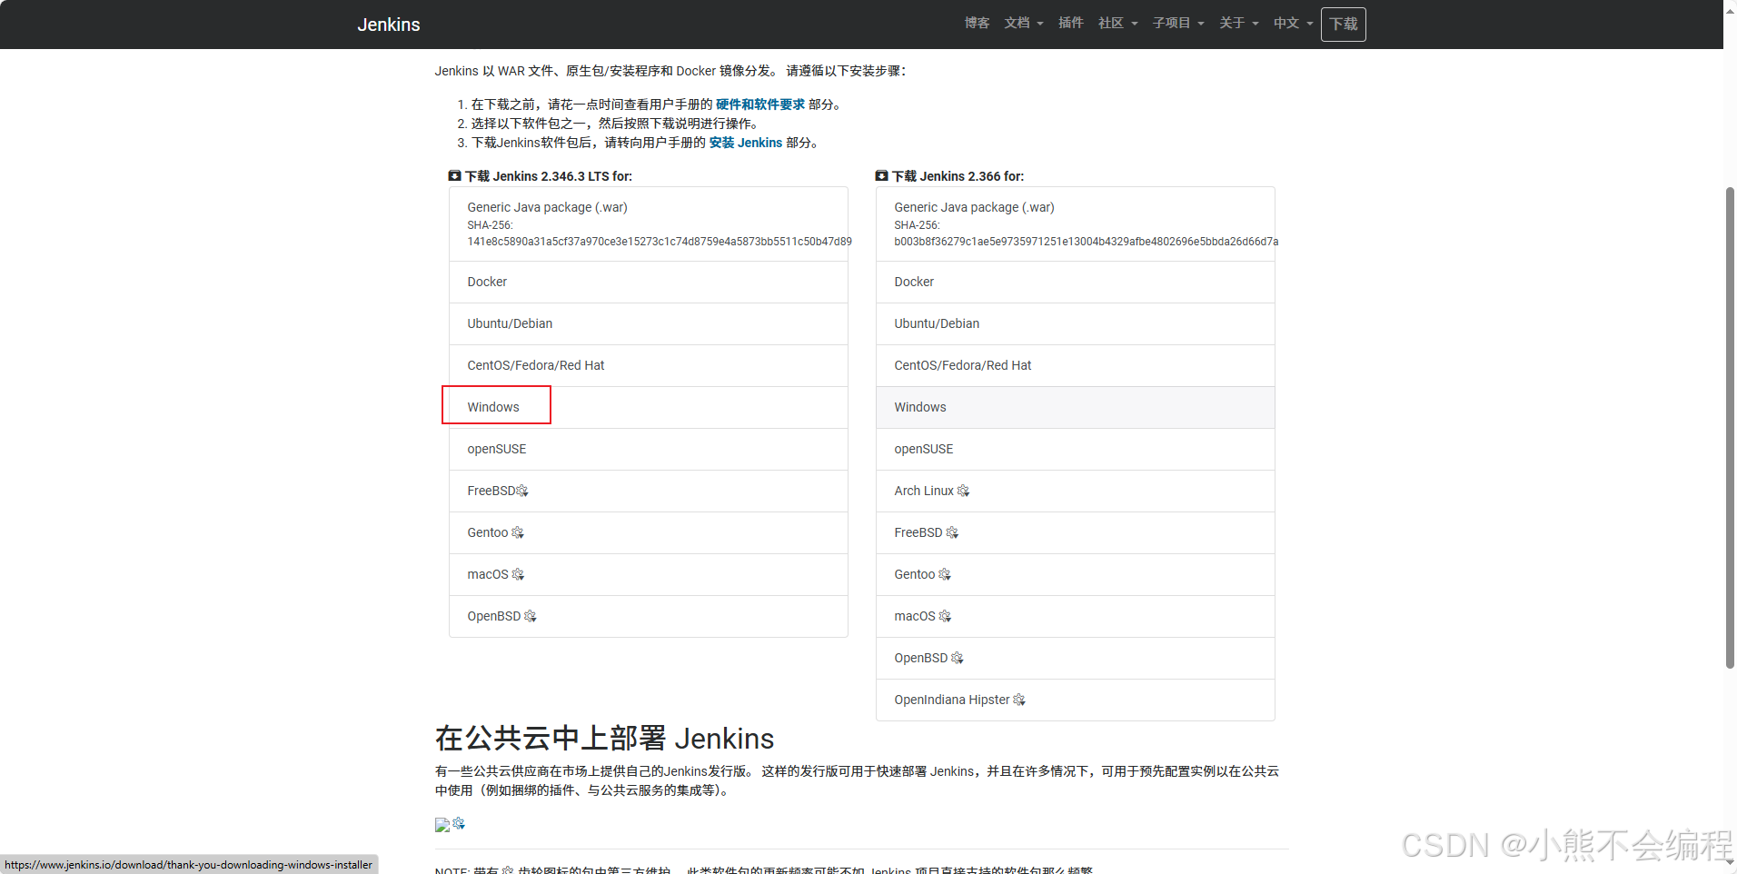Select FreeBSD in the 2.366 column
Viewport: 1737px width, 874px height.
click(x=1076, y=533)
